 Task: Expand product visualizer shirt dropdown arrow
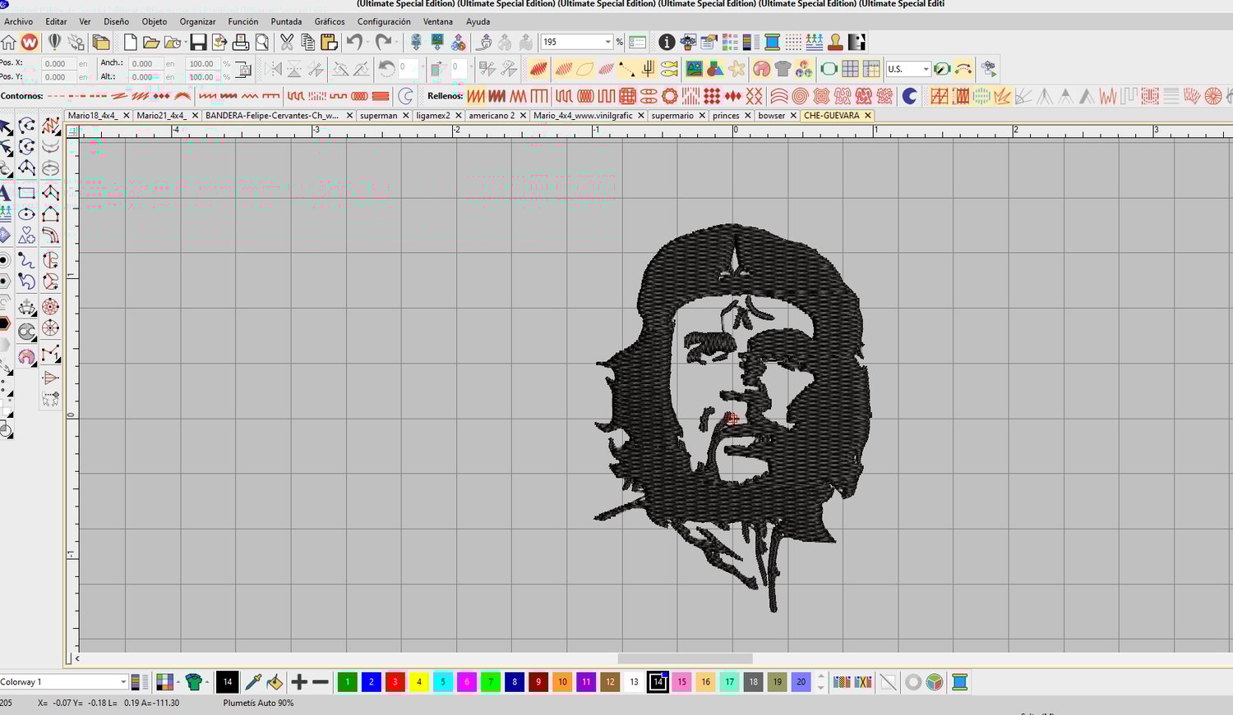point(207,682)
